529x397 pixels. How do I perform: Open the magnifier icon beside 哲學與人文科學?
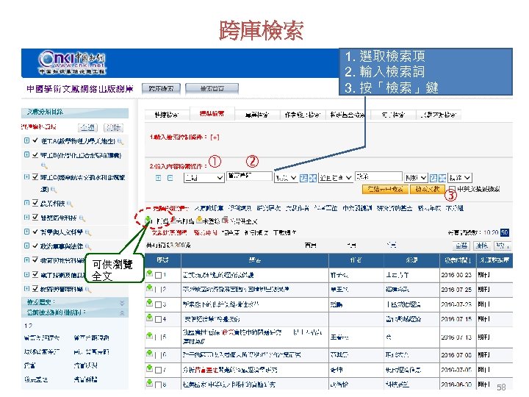[88, 232]
